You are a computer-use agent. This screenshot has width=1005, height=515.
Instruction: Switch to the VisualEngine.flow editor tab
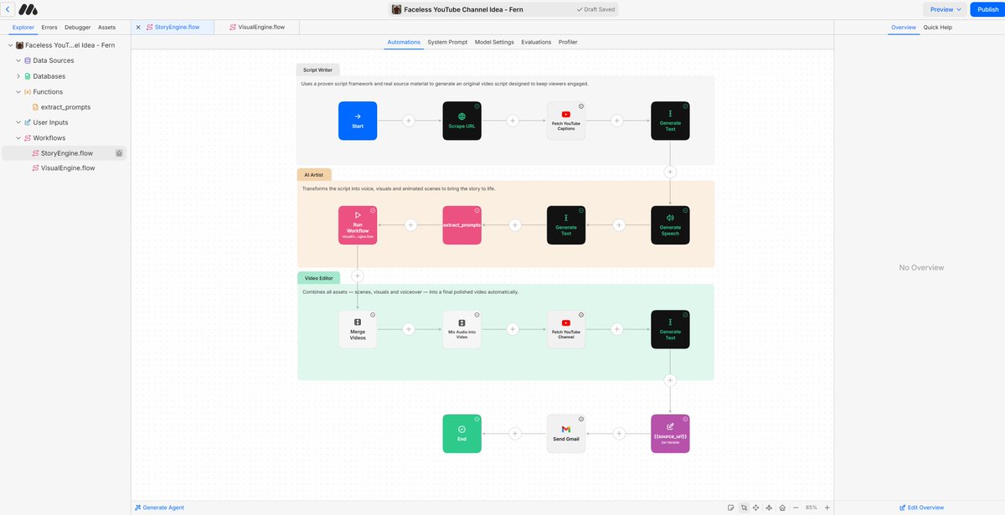click(x=256, y=27)
